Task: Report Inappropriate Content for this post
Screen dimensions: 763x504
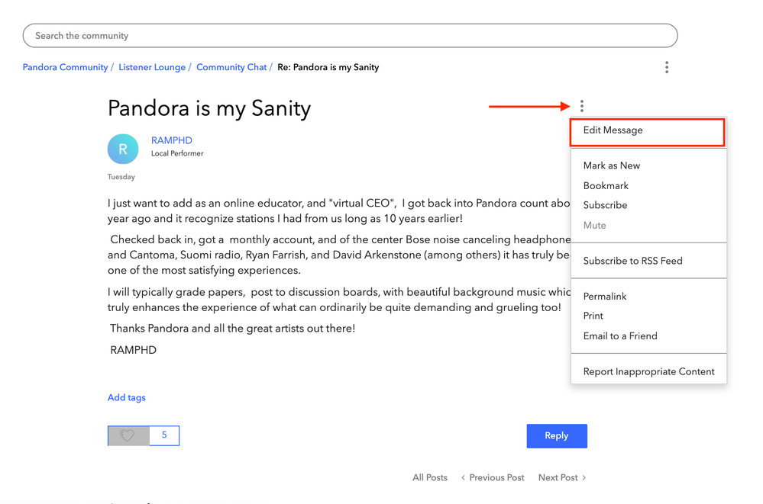Action: point(648,371)
